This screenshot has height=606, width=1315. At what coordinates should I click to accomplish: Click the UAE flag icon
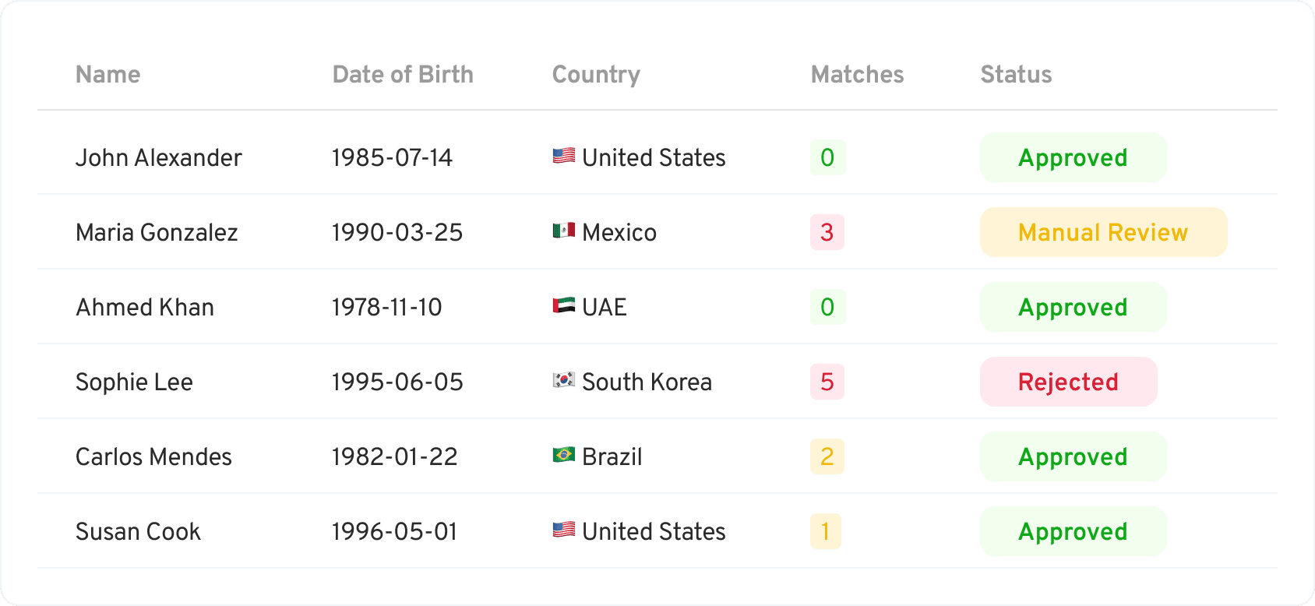[564, 306]
